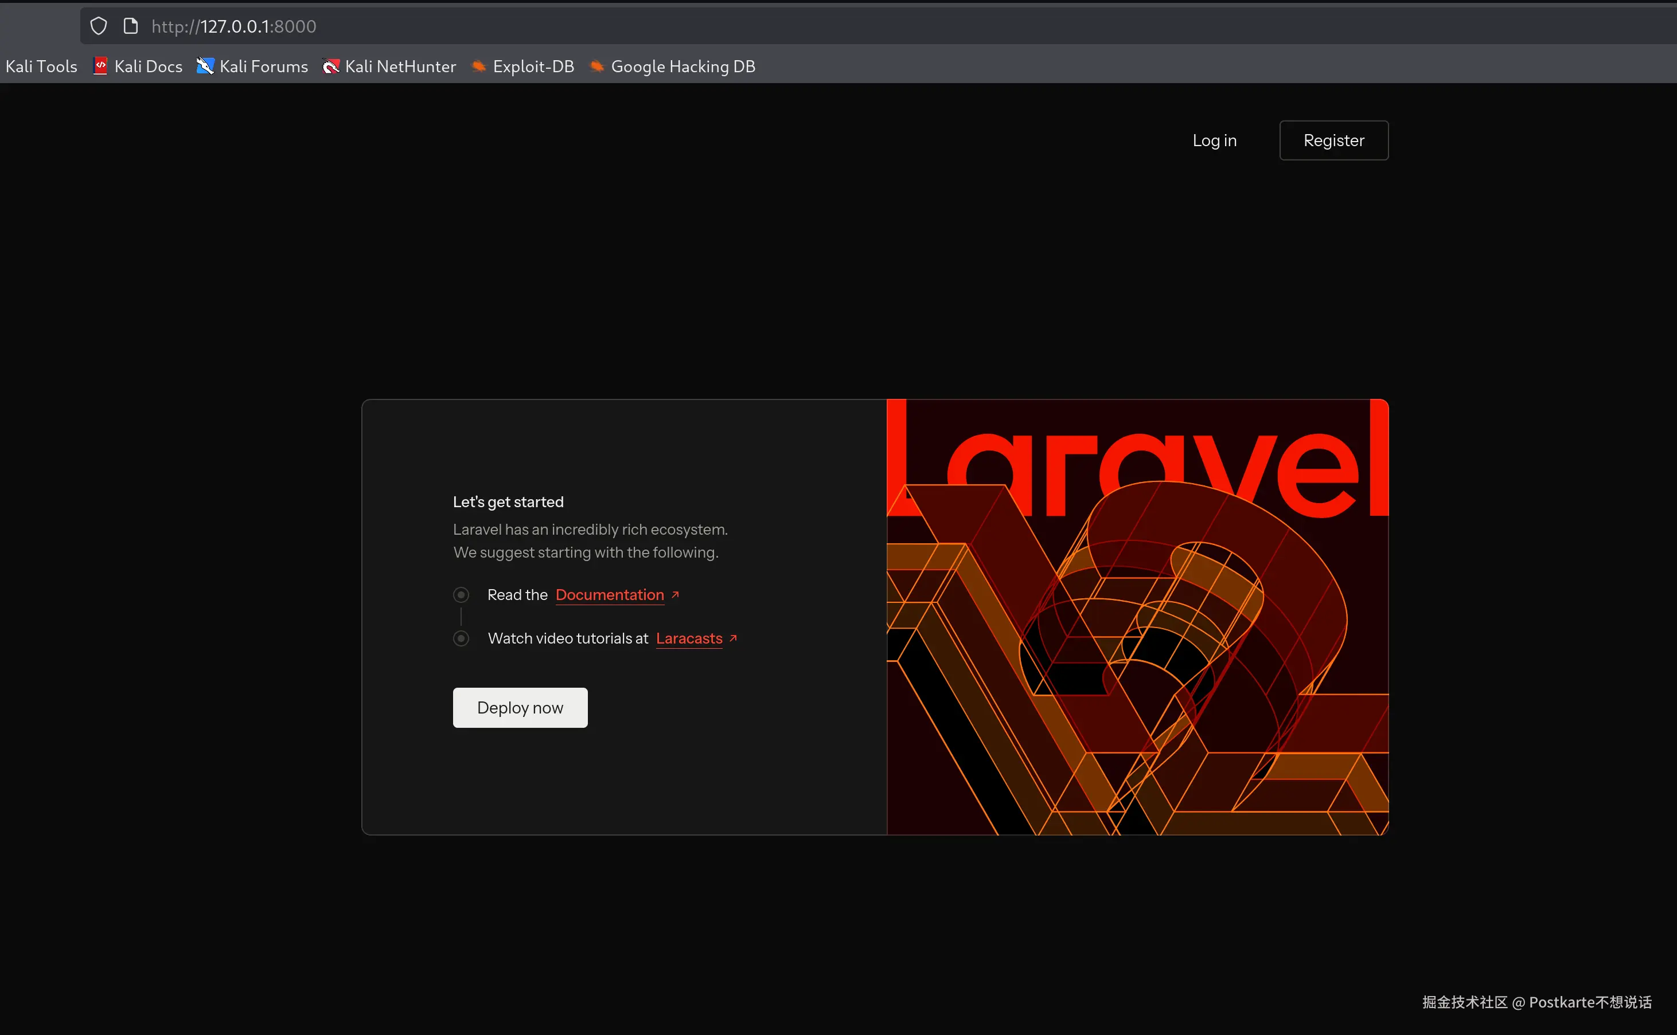
Task: Click the Kali NetHunter bookmark icon
Action: [331, 66]
